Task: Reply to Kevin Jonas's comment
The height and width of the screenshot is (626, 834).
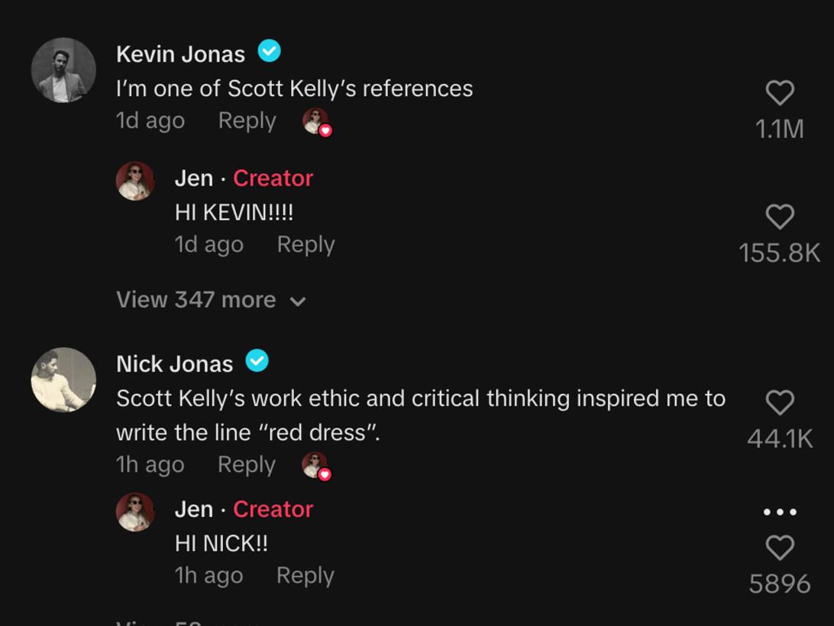Action: point(247,121)
